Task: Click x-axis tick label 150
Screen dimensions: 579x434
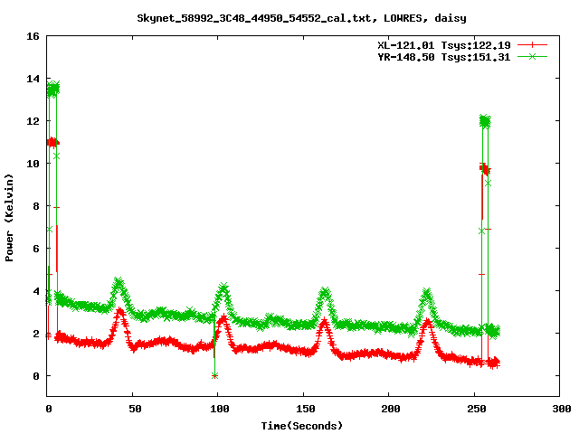Action: pyautogui.click(x=306, y=409)
